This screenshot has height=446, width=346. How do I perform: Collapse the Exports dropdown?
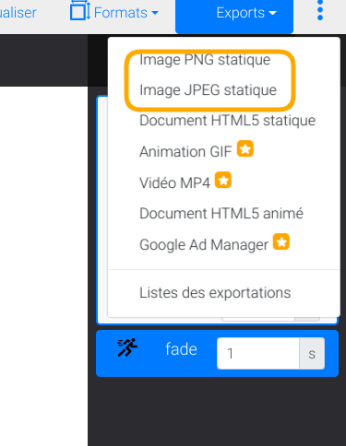click(x=234, y=16)
